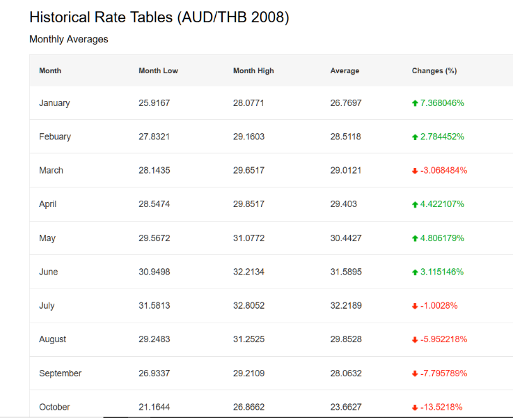Click the green up arrow for May
The height and width of the screenshot is (418, 513).
415,239
